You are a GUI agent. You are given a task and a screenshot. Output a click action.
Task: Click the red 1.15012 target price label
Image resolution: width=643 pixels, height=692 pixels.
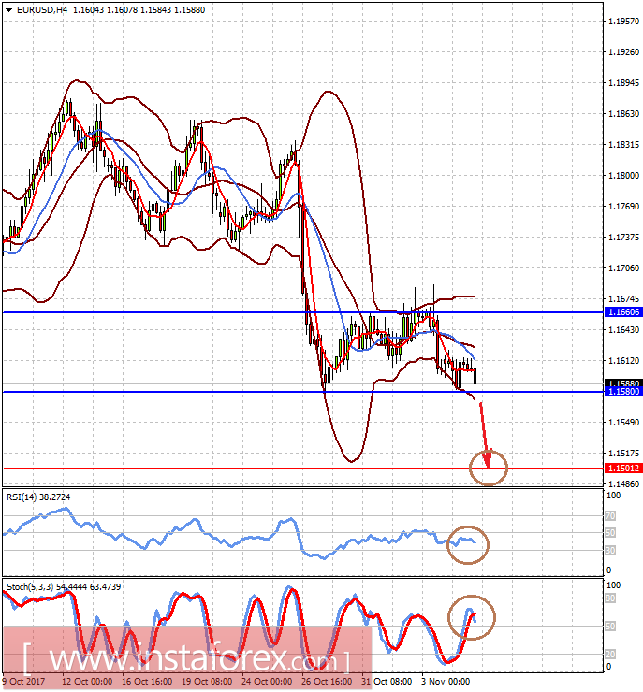tap(622, 469)
